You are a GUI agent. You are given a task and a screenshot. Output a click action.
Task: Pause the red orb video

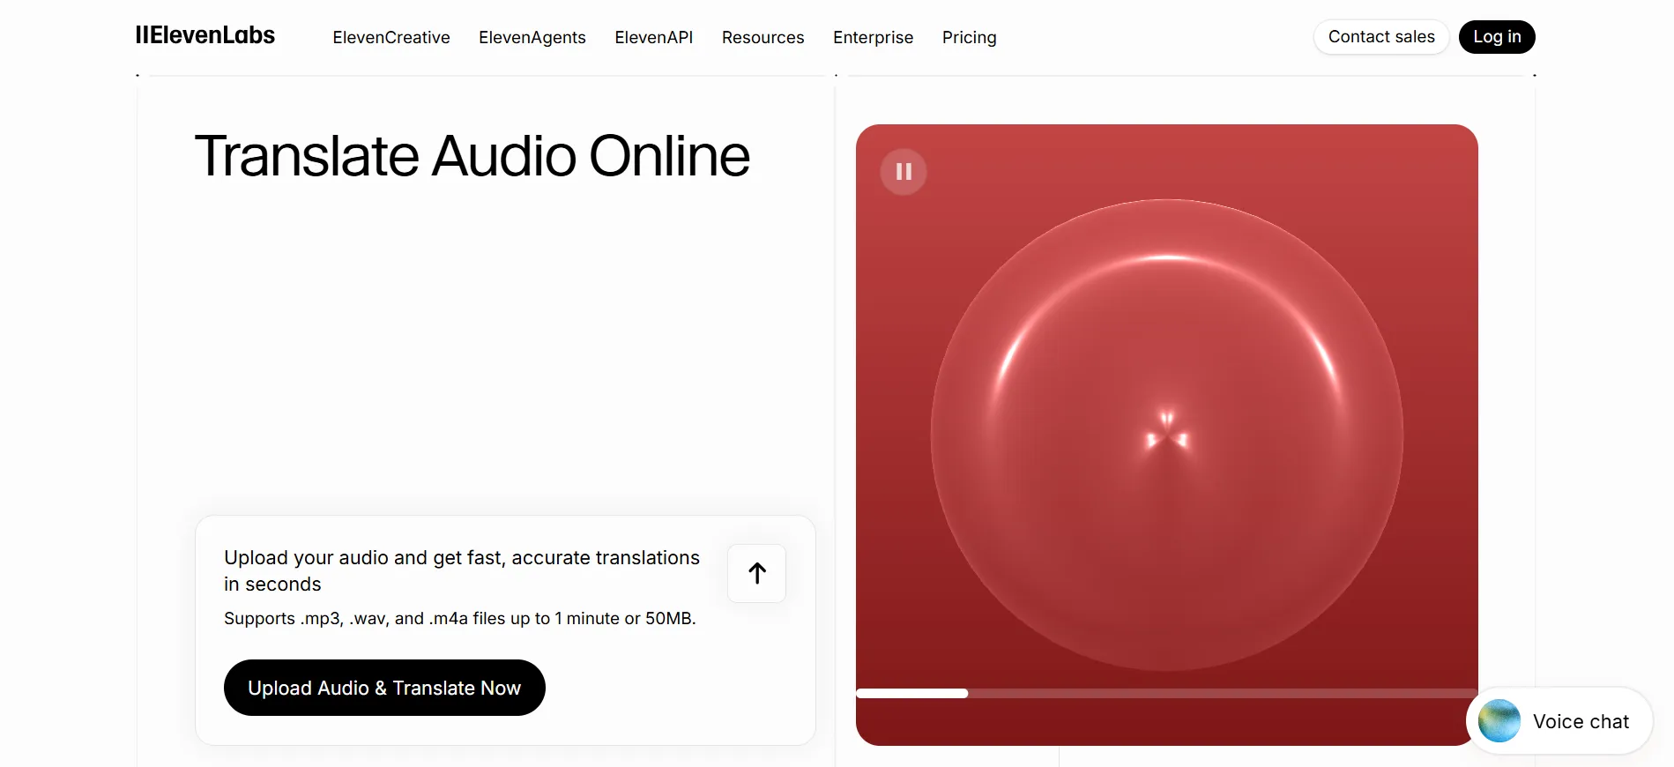(904, 172)
